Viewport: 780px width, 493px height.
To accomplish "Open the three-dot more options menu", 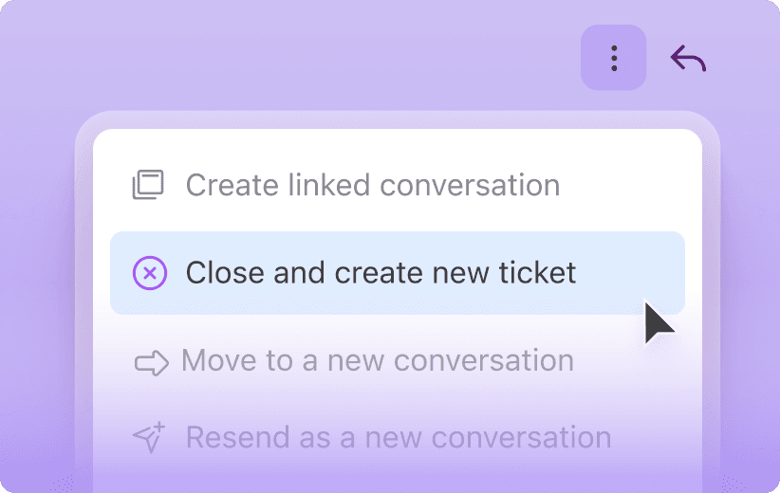I will [614, 59].
